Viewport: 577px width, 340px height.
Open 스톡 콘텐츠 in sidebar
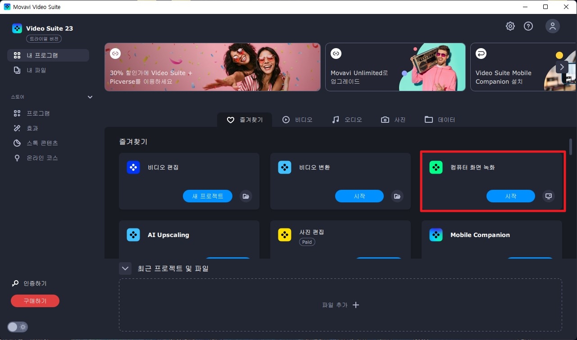click(48, 143)
